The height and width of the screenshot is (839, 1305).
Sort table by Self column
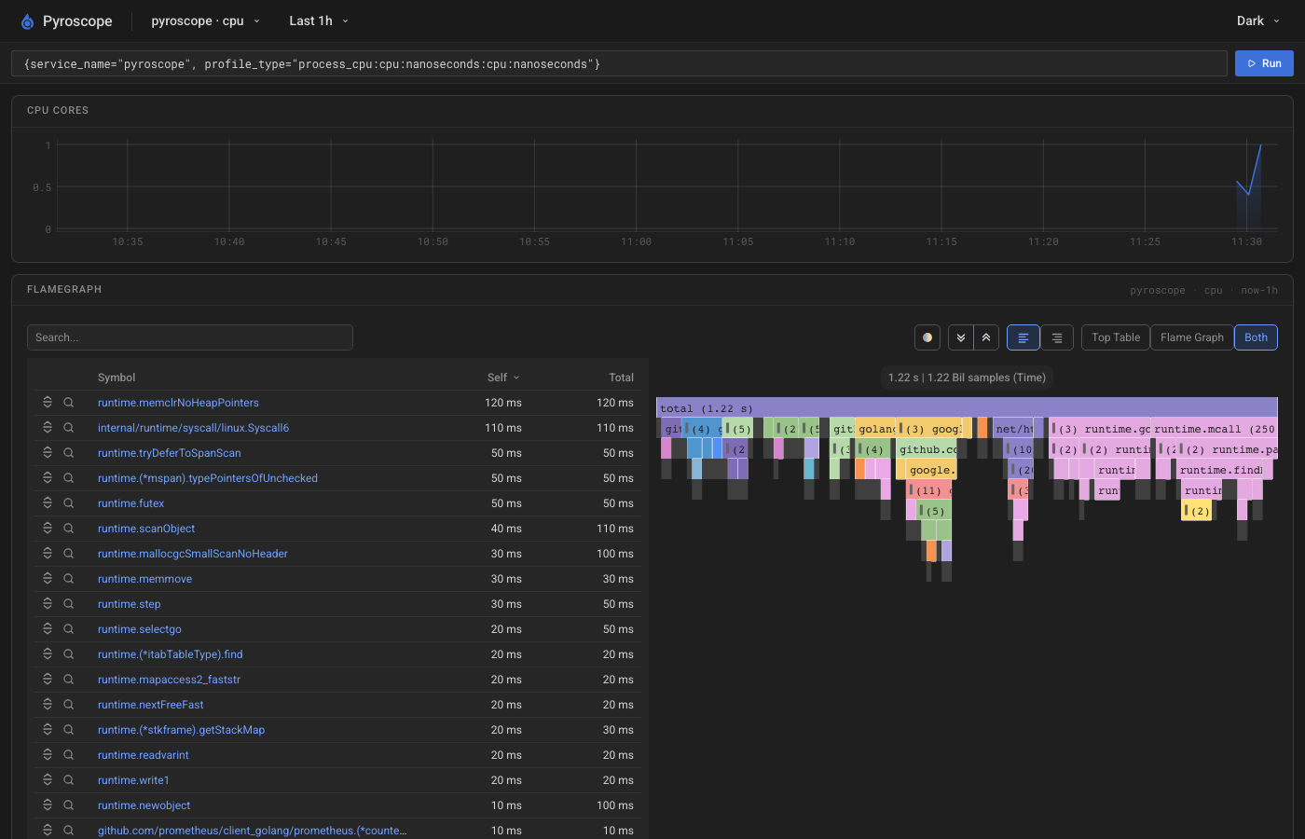[x=503, y=378]
